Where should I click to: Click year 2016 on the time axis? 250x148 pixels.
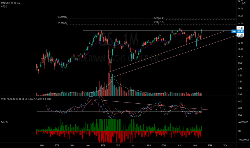click(x=164, y=145)
